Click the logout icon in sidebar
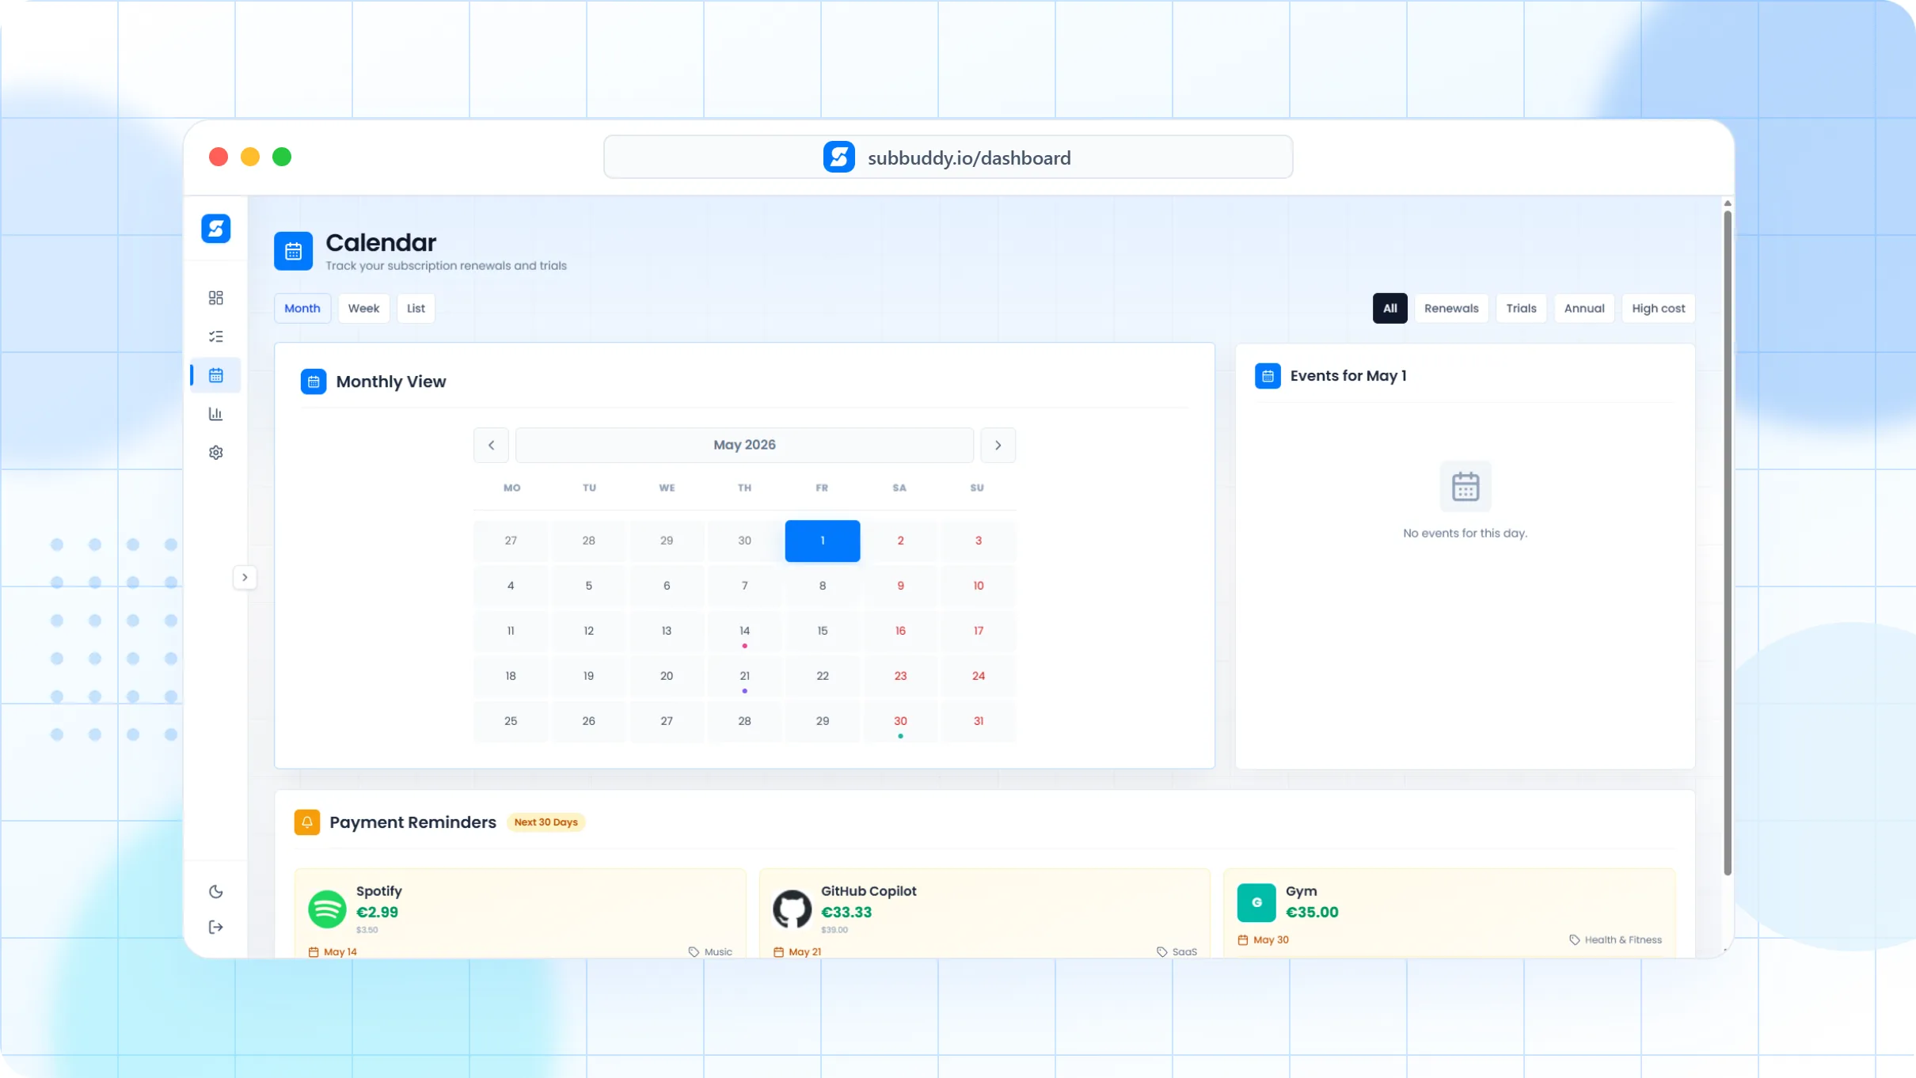The image size is (1916, 1078). [215, 927]
